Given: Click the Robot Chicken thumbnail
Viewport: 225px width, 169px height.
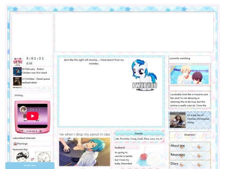Looking at the screenshot, I should [17, 71].
